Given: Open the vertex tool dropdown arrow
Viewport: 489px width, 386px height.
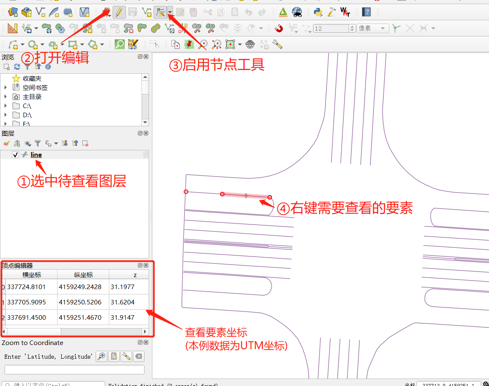Looking at the screenshot, I should coord(170,12).
